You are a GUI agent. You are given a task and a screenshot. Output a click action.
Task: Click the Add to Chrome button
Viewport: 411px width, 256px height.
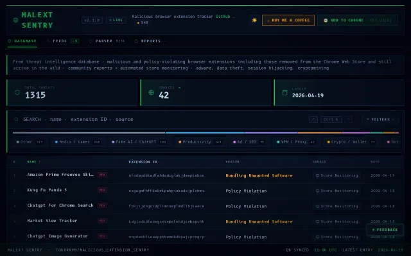click(x=358, y=20)
